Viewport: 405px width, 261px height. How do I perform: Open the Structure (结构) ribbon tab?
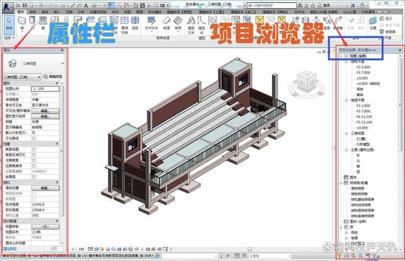(33, 11)
